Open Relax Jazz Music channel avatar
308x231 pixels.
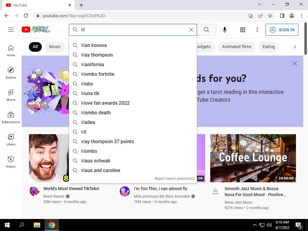point(215,191)
